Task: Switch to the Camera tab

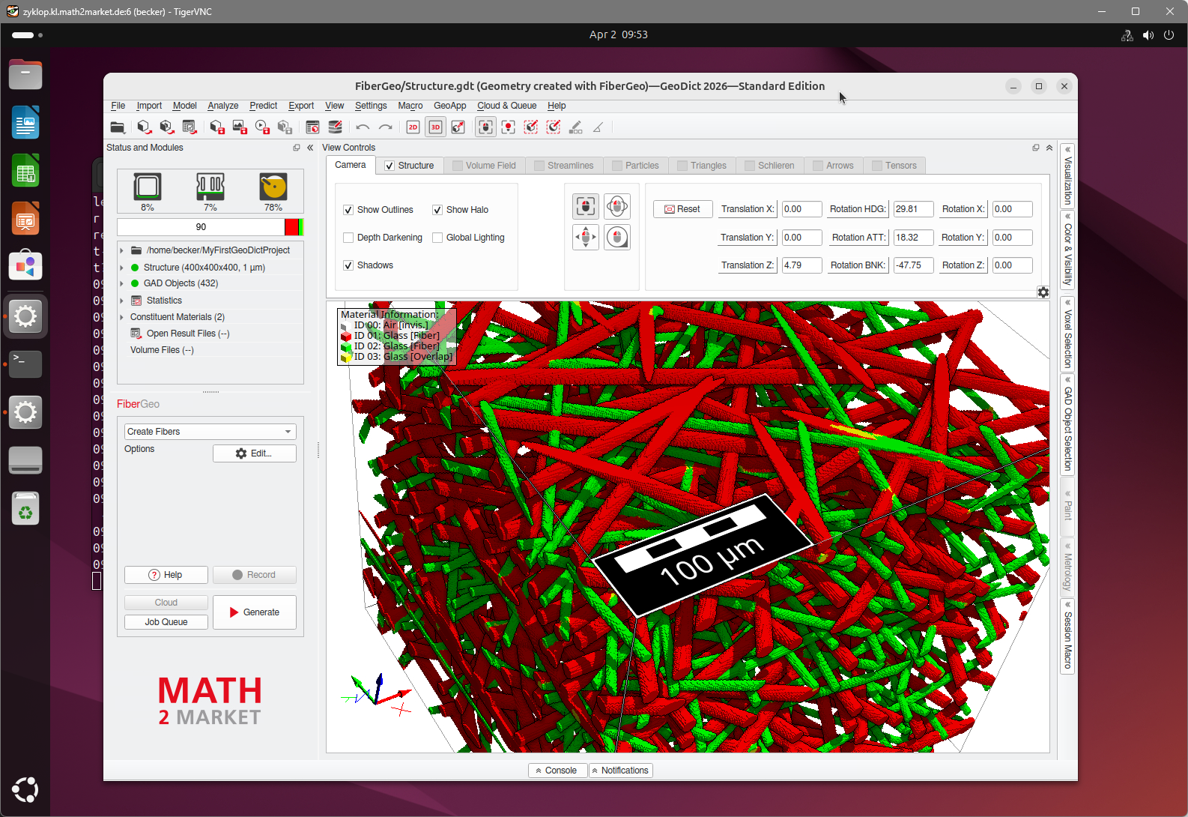Action: tap(351, 165)
